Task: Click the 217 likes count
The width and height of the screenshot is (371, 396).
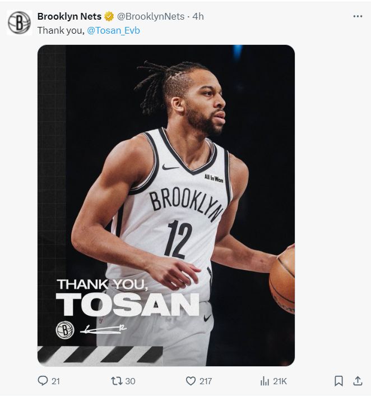Action: pos(206,381)
